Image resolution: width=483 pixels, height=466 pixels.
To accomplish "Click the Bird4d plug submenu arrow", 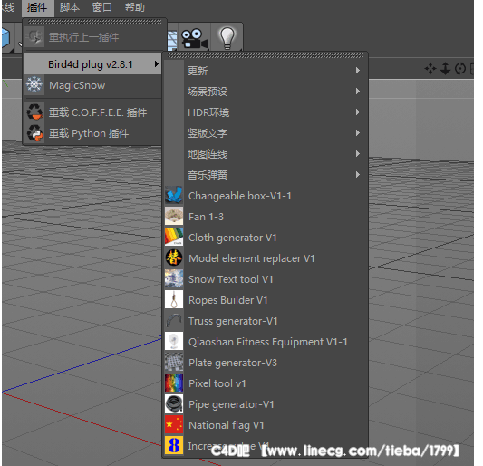I will click(x=157, y=64).
